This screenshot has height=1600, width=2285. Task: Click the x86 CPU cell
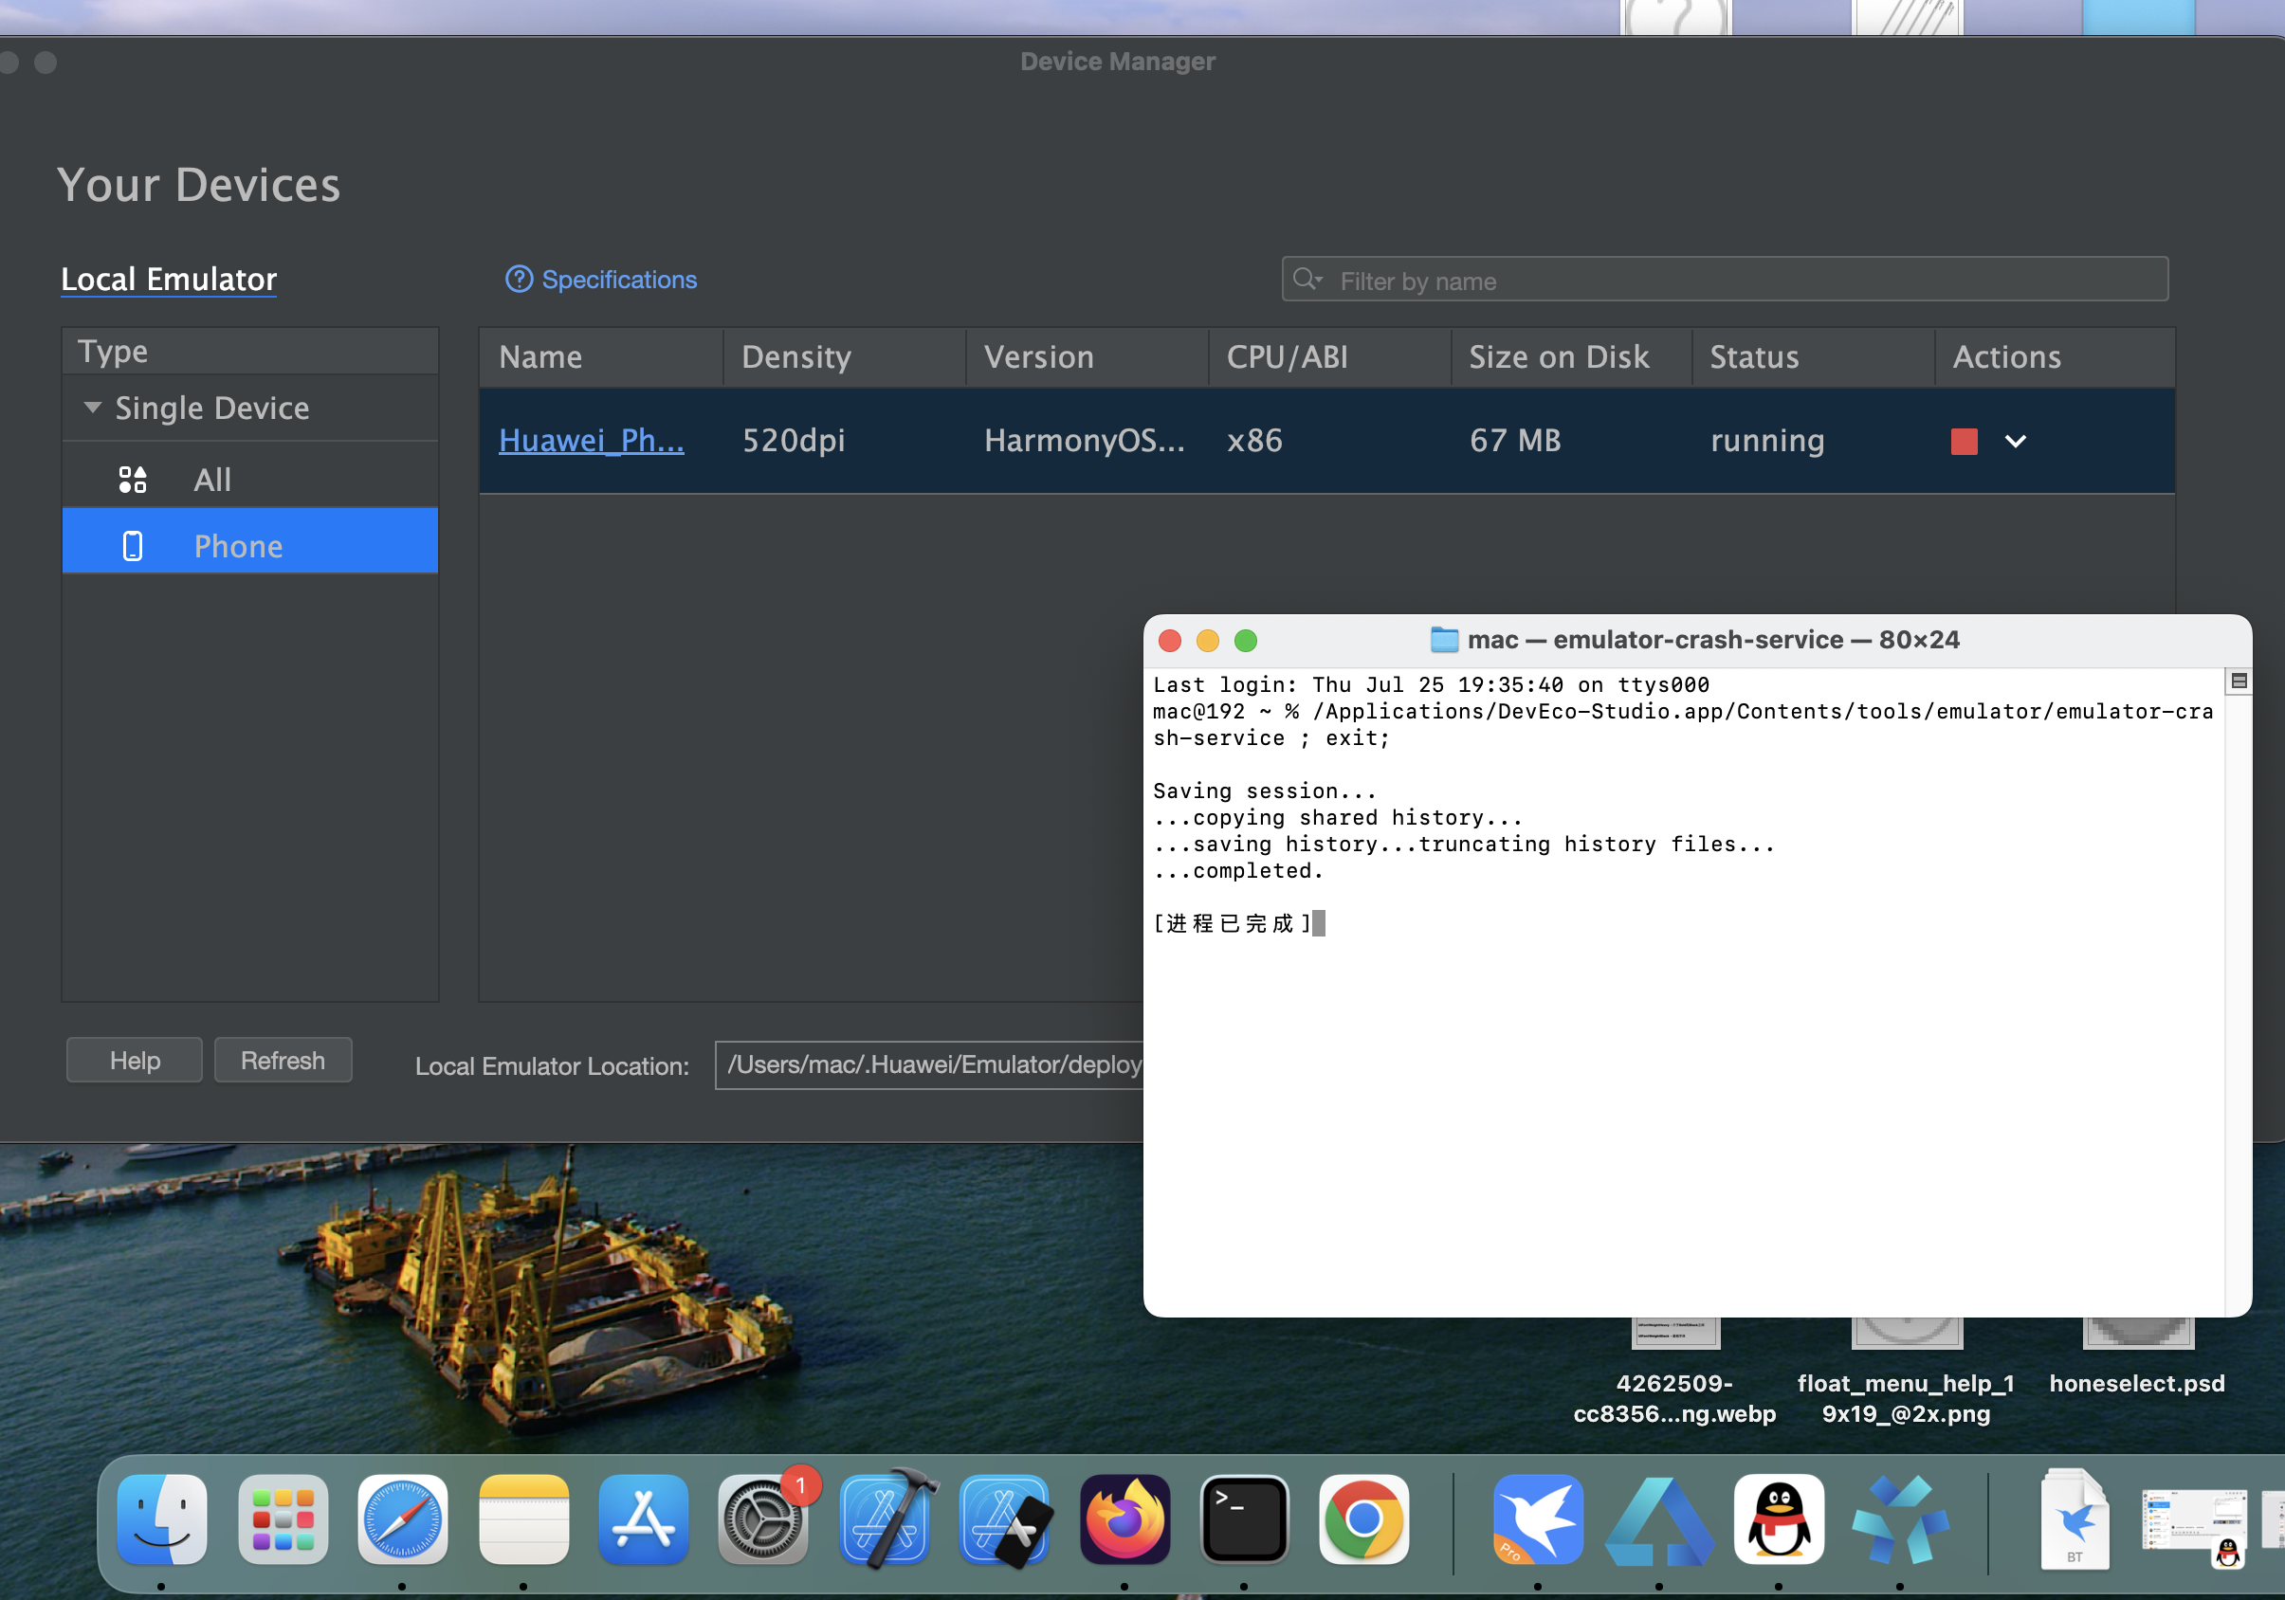[1254, 440]
